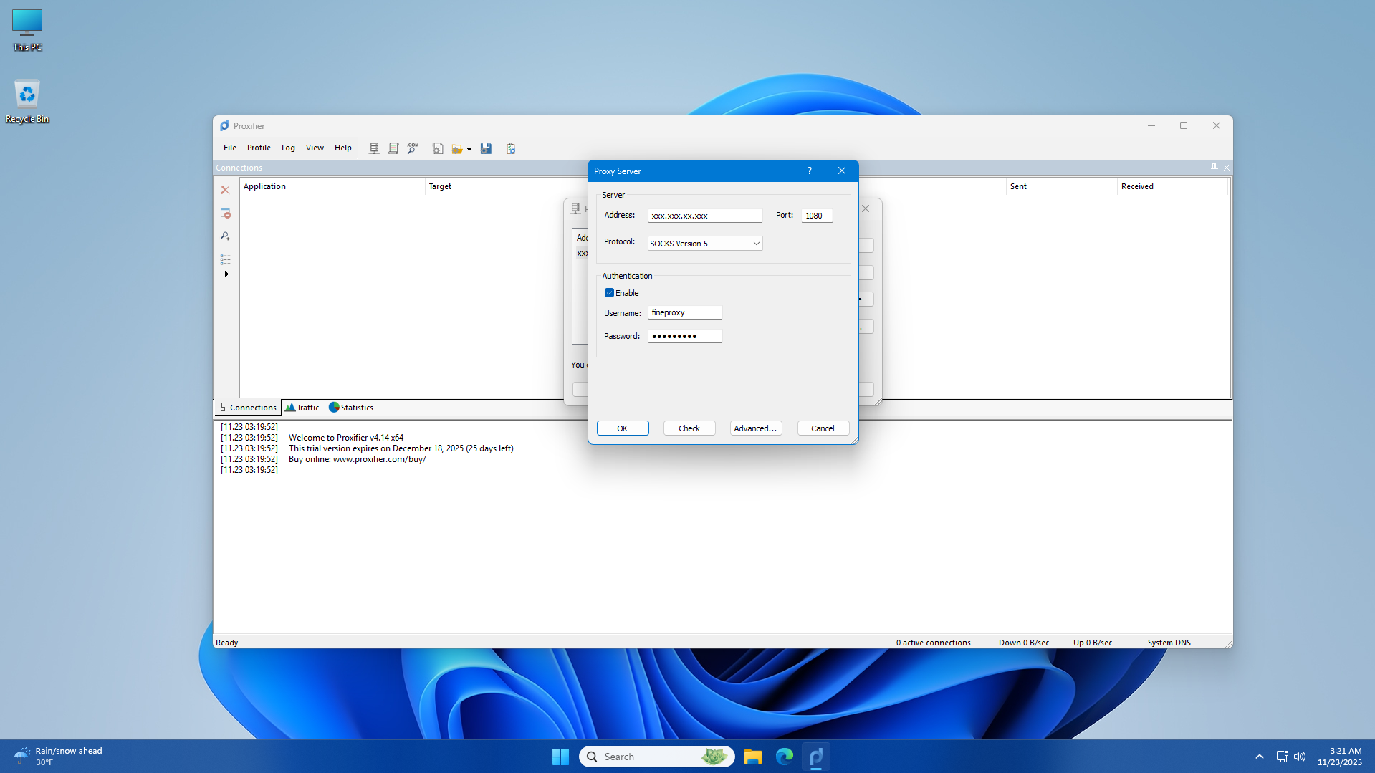Click the red X disconnect icon in Connections sidebar
Image resolution: width=1375 pixels, height=773 pixels.
(225, 190)
